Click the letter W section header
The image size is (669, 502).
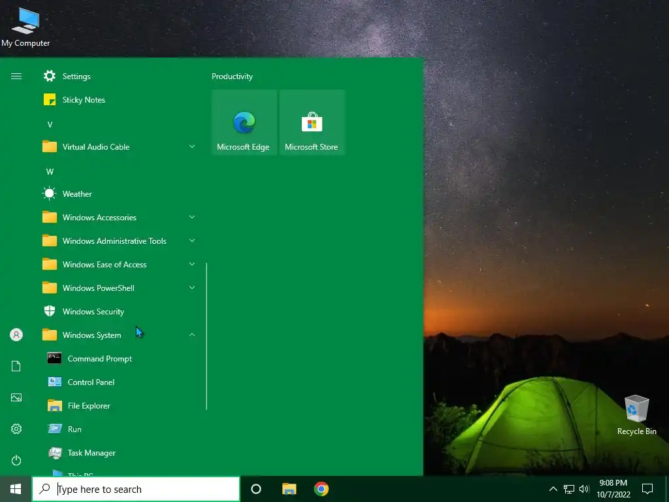coord(50,172)
